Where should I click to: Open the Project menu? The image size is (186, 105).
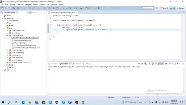(42, 5)
